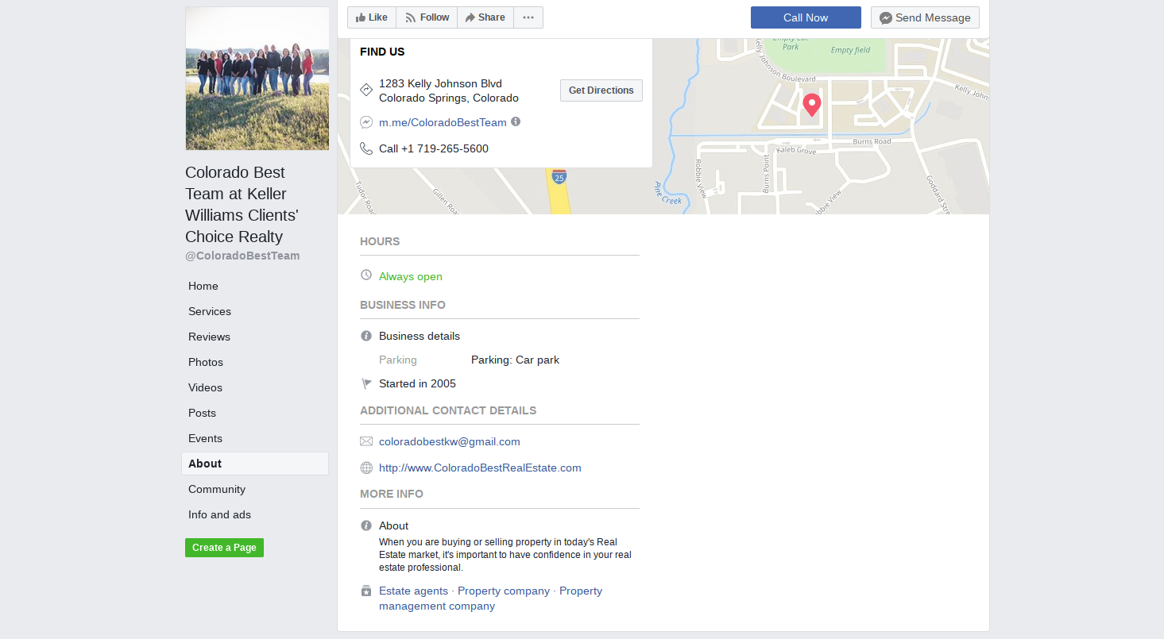Share this page

tap(485, 17)
